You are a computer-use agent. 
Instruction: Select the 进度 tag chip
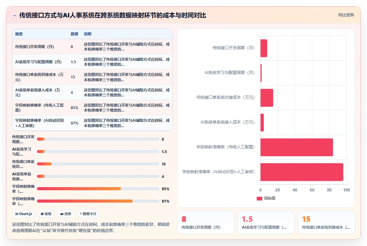(x=65, y=214)
